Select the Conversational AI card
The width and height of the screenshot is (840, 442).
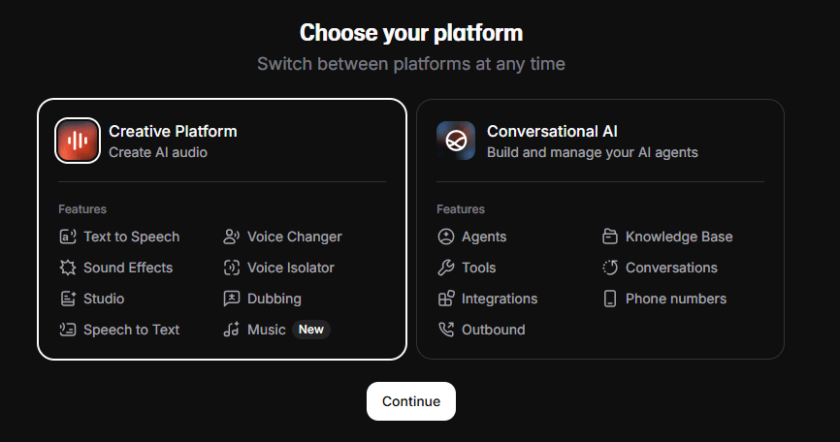point(600,229)
